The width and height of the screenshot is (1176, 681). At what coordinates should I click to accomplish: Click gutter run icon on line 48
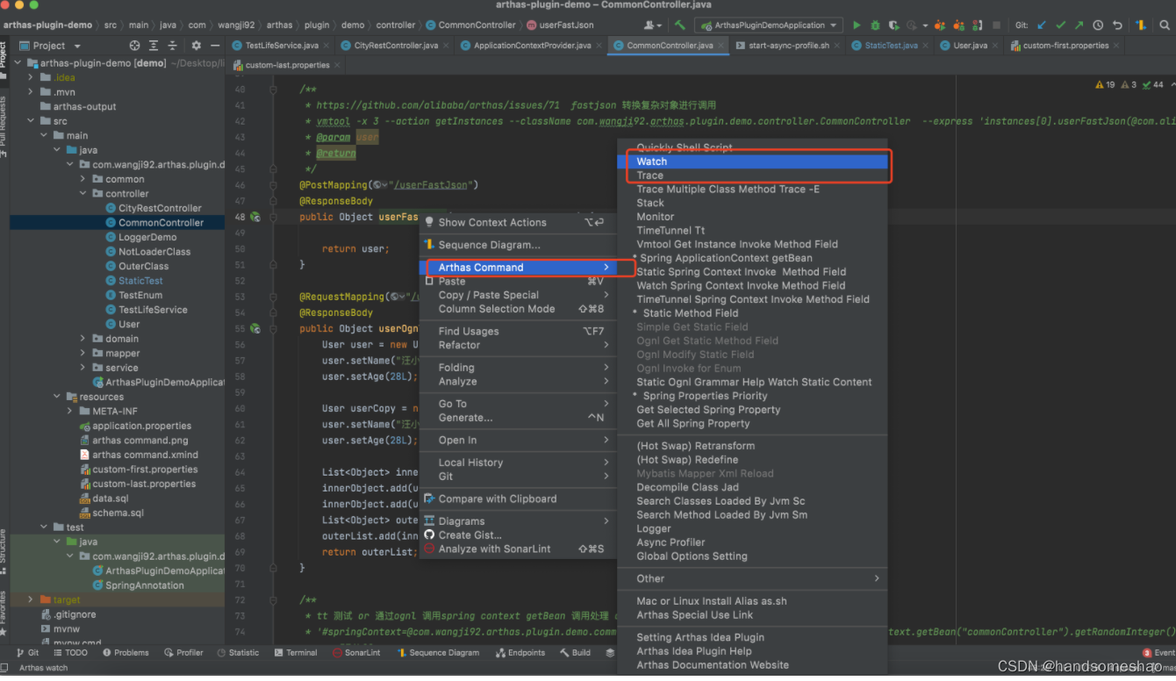click(x=255, y=217)
